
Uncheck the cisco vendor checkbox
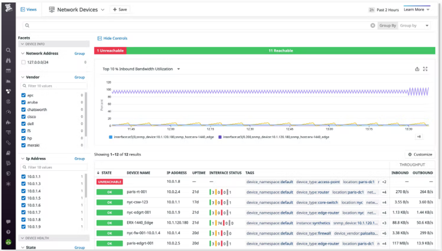(23, 117)
